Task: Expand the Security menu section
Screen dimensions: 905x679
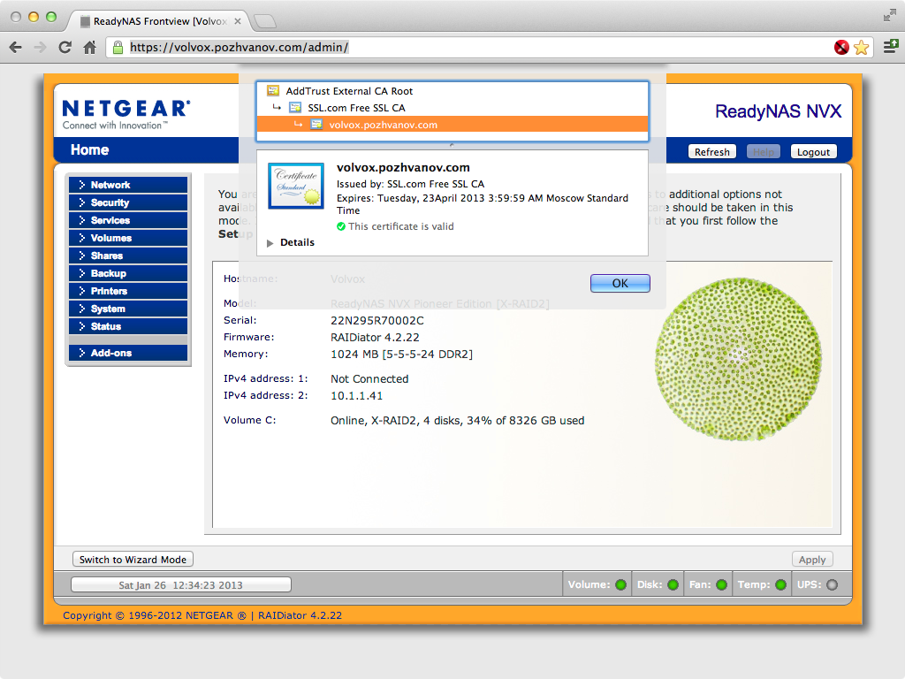Action: [x=128, y=202]
